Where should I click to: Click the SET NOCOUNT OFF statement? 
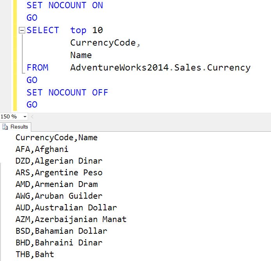67,92
